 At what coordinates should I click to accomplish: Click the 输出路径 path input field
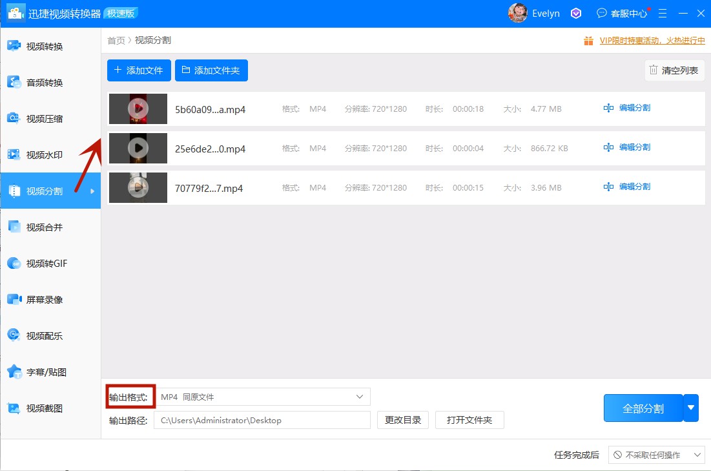(262, 420)
